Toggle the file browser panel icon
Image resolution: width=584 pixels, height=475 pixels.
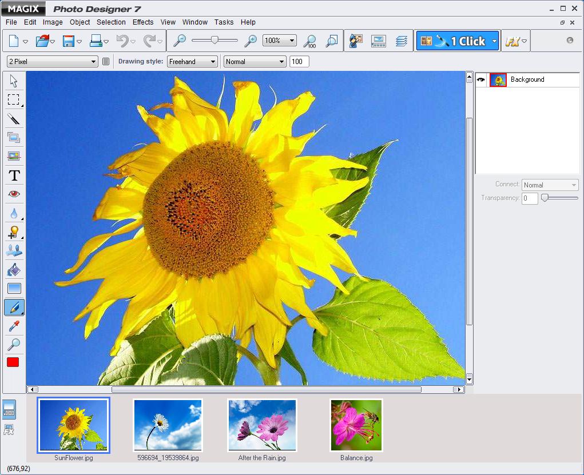tap(9, 409)
